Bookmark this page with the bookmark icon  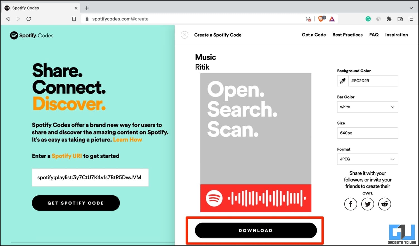pyautogui.click(x=74, y=19)
